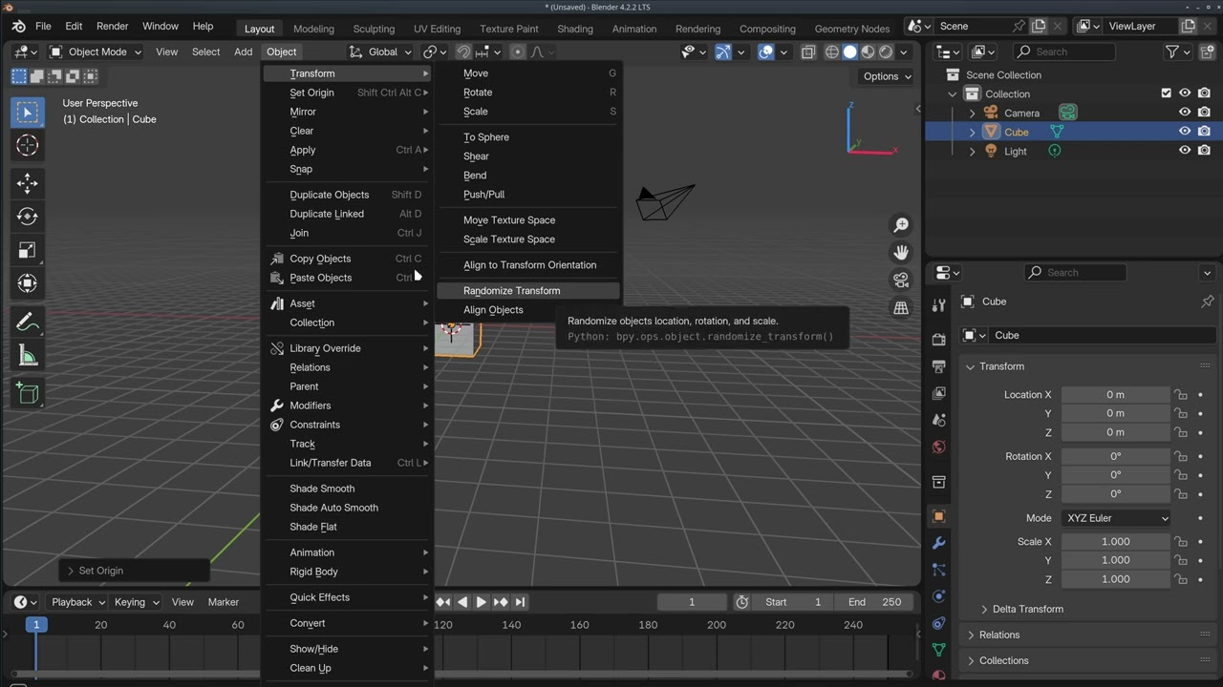Viewport: 1223px width, 687px height.
Task: Open the Global transform orientation dropdown
Action: tap(380, 52)
